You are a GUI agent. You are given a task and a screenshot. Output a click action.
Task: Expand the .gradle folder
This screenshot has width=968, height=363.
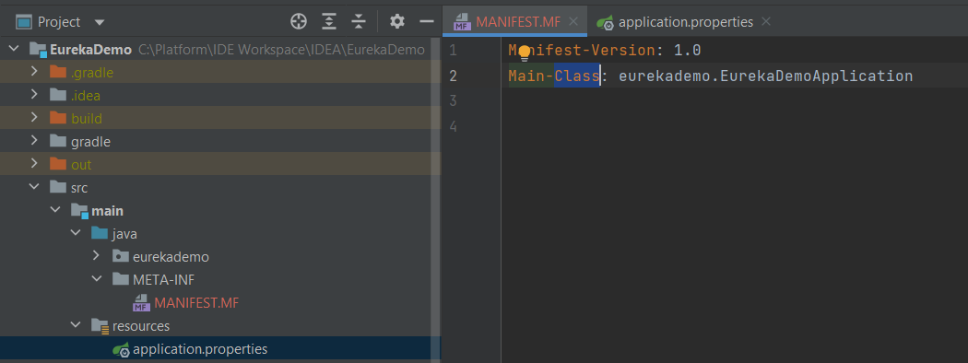coord(35,72)
